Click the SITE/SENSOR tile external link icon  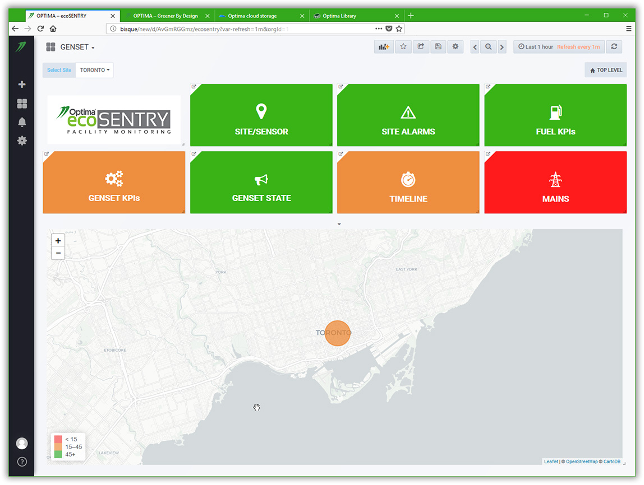194,87
